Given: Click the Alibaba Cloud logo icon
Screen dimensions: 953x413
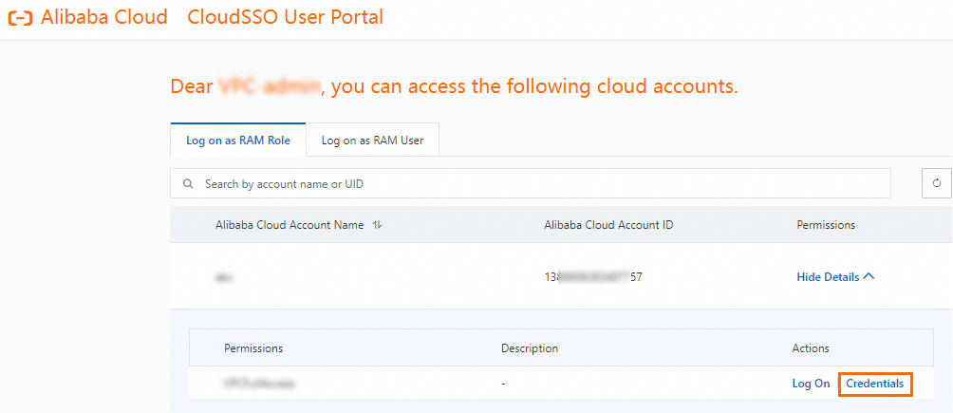Looking at the screenshot, I should coord(19,18).
